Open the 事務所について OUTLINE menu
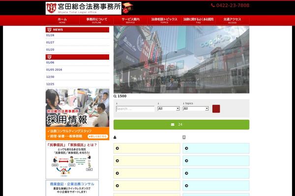Viewport: 295px width, 196px height. tap(96, 21)
